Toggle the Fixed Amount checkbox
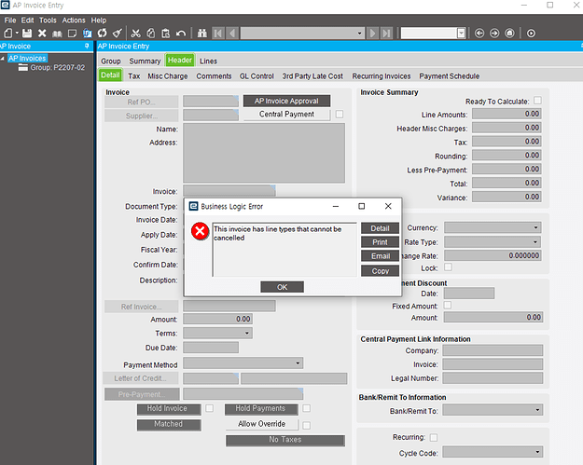 point(448,305)
